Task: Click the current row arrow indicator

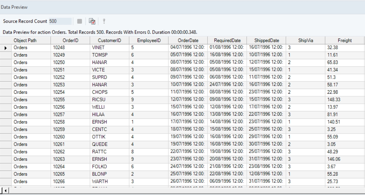Action: [6, 48]
